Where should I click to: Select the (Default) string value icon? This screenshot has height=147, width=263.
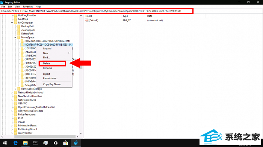(x=87, y=20)
